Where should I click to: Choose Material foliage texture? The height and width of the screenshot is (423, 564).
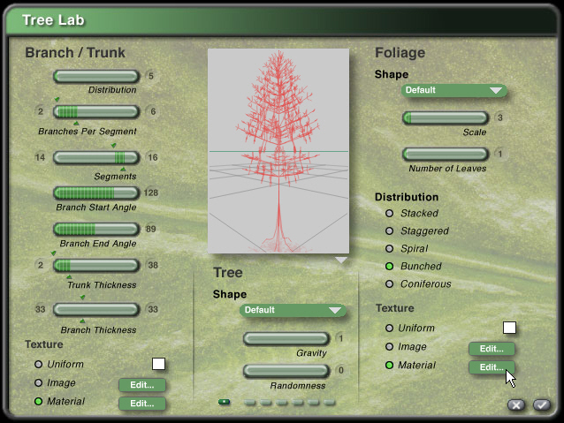pos(389,366)
